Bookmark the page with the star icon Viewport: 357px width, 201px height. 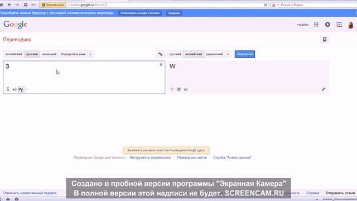[266, 5]
